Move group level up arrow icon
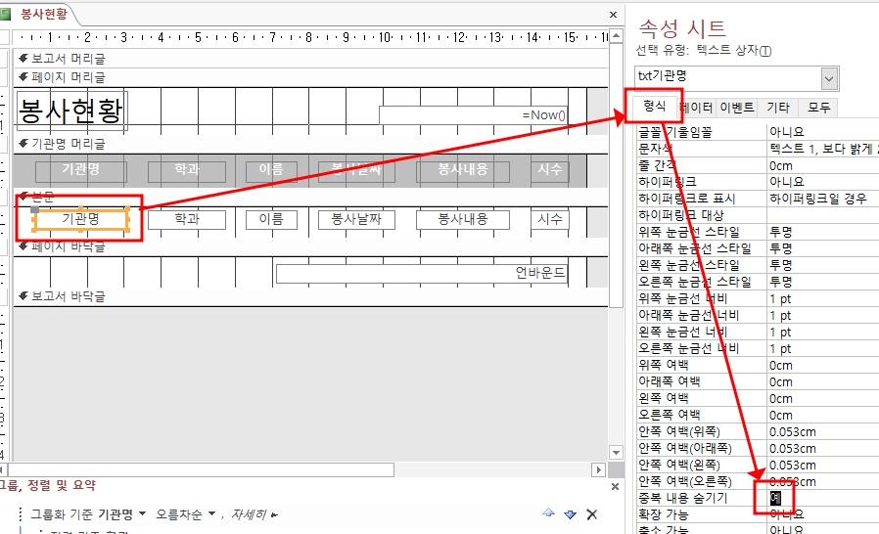 (549, 513)
